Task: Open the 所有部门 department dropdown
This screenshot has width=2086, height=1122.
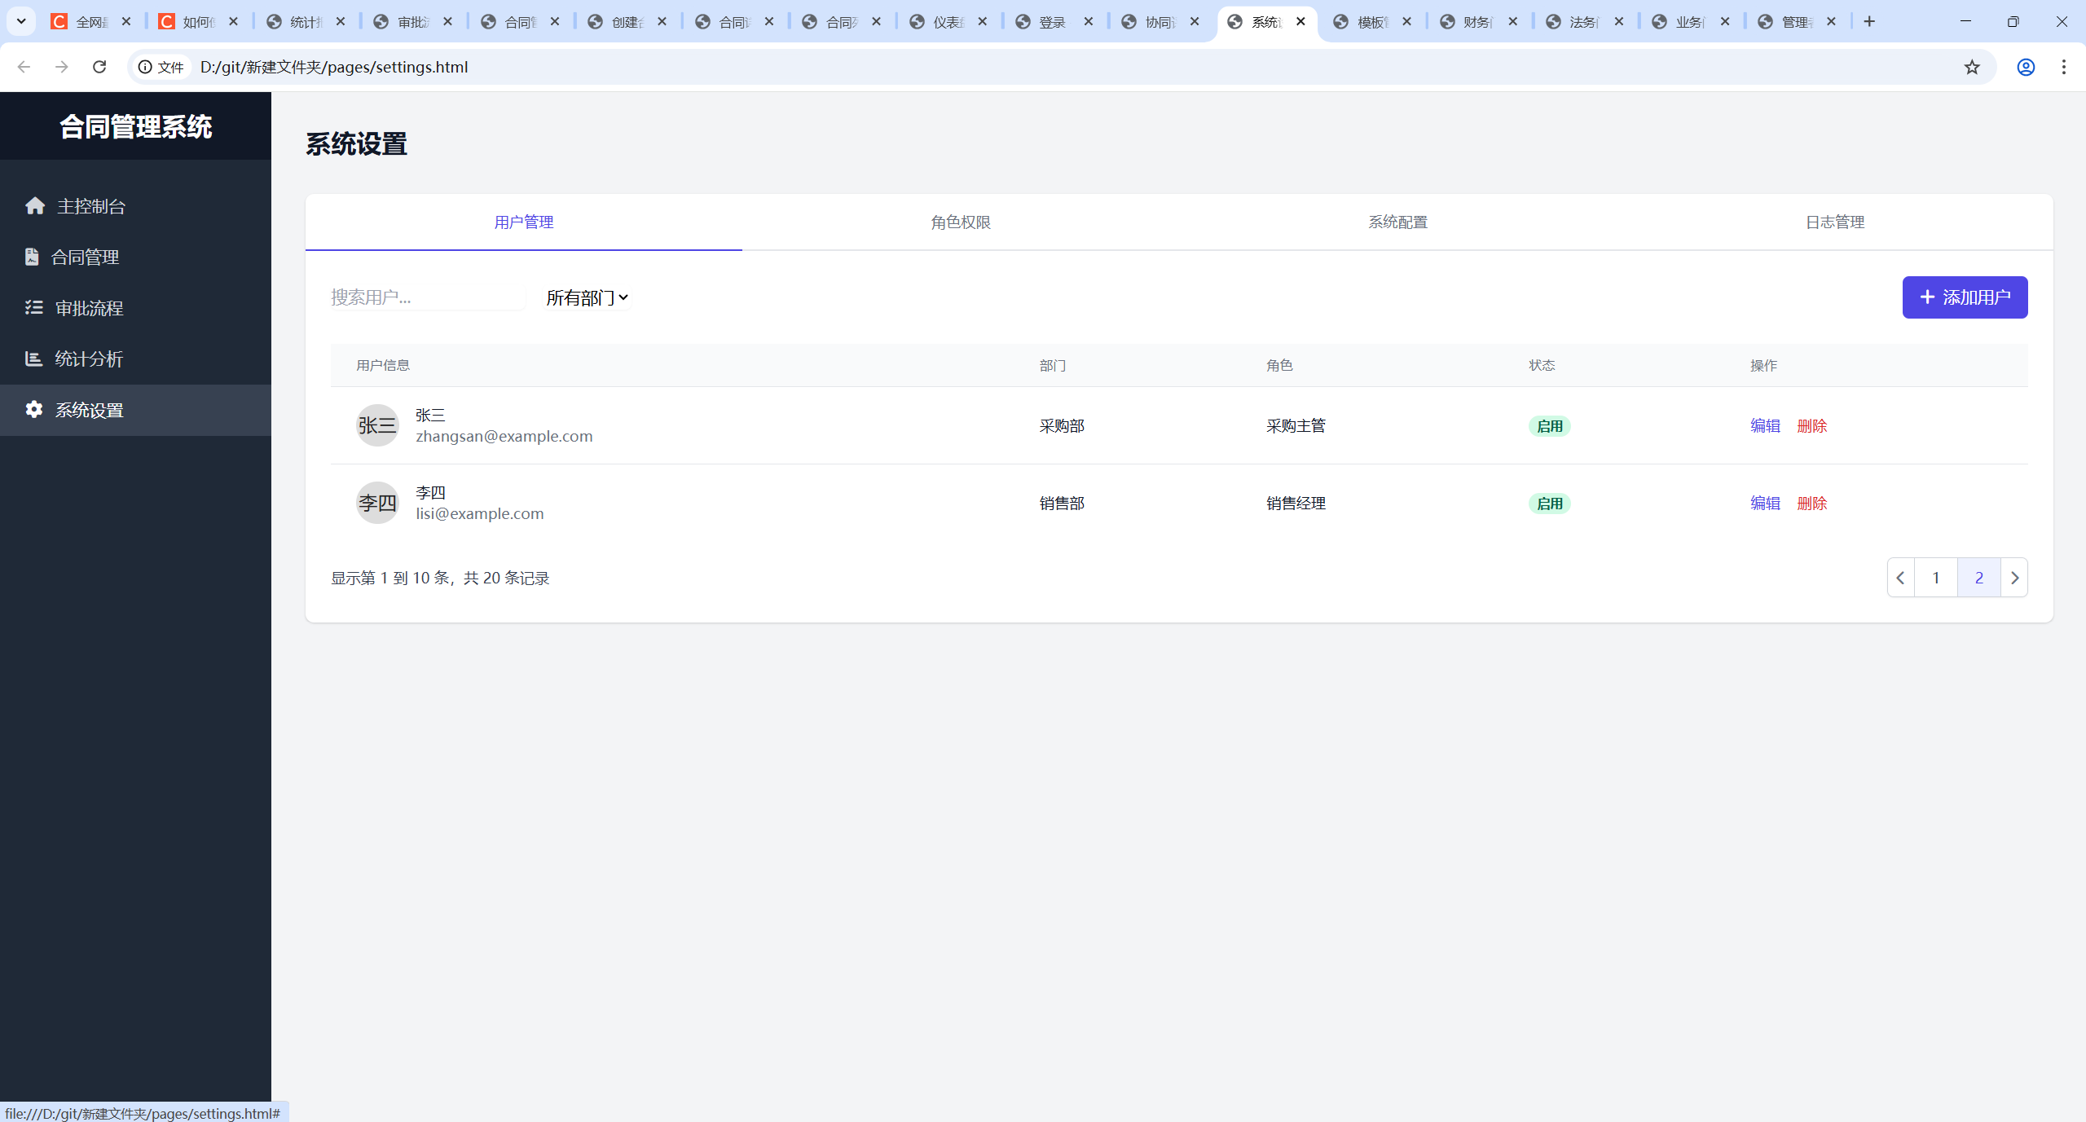Action: click(587, 297)
